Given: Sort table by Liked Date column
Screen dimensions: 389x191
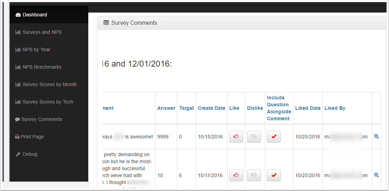Looking at the screenshot, I should (308, 108).
